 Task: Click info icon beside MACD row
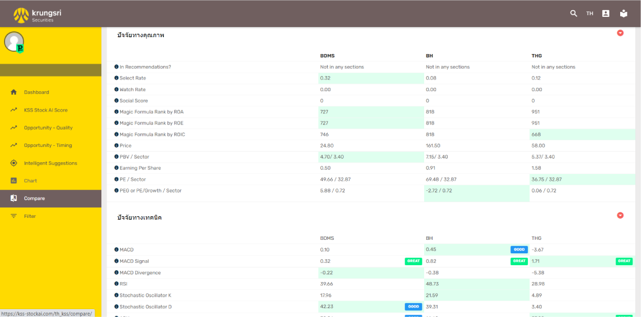(117, 249)
